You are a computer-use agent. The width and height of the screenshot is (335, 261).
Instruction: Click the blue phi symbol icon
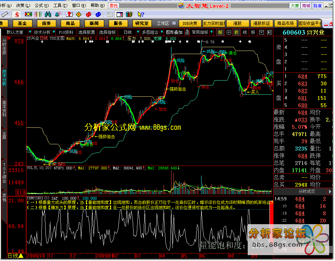click(x=98, y=14)
